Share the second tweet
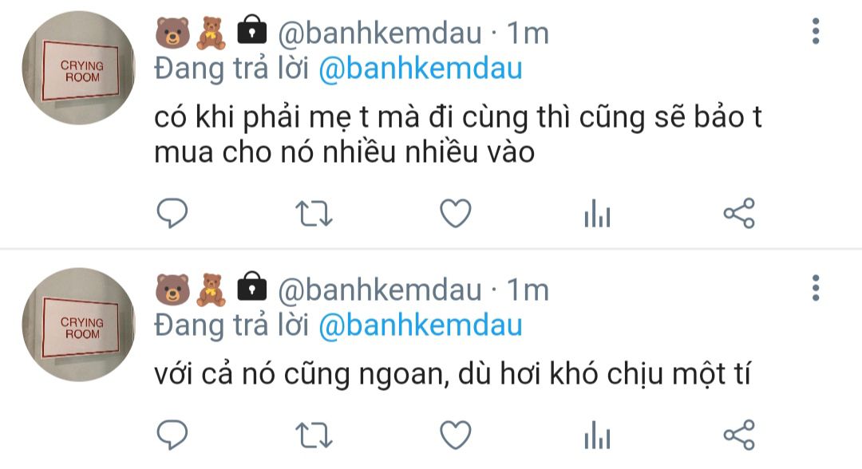Viewport: 862px width, 469px height. (x=739, y=435)
